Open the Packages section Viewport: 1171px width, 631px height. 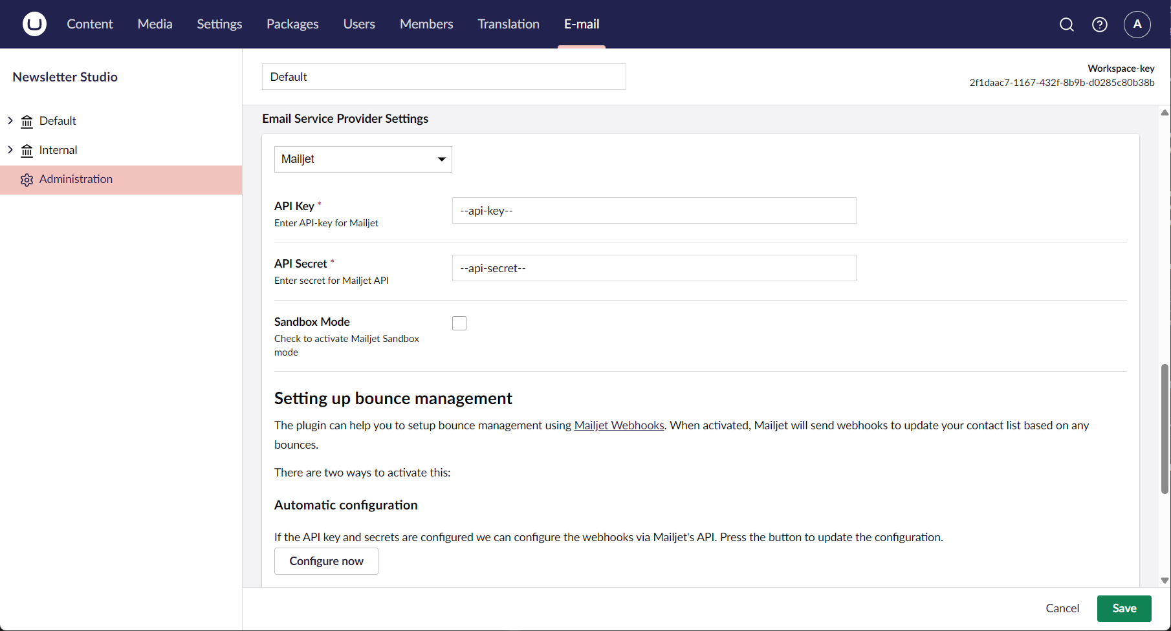click(x=292, y=24)
